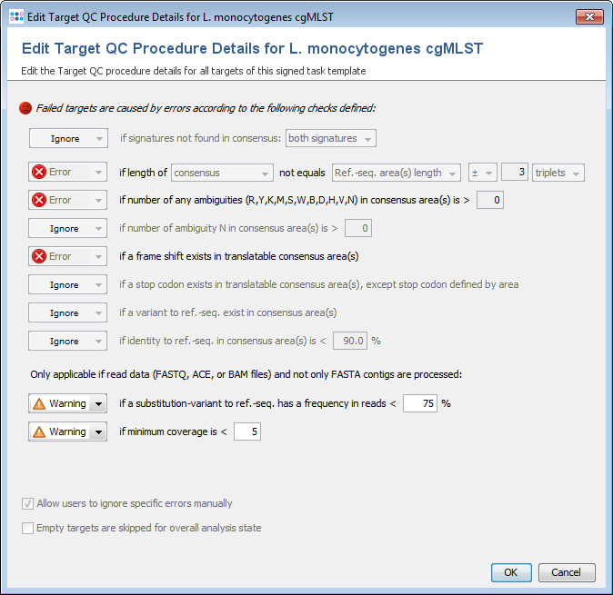Open severity dropdown for minimum coverage check
Screen dimensions: 613x595
[x=98, y=431]
